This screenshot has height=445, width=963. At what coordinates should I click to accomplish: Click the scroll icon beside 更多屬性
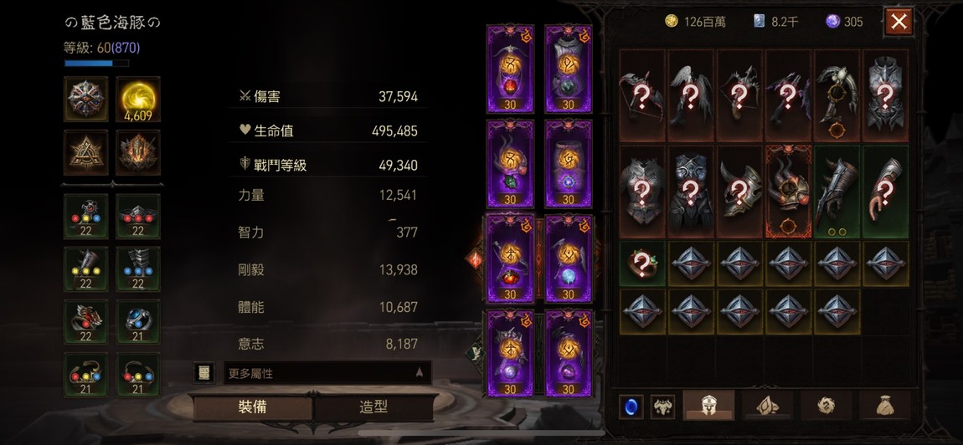[x=203, y=373]
